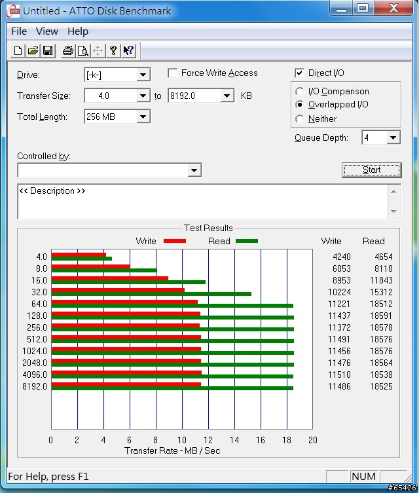
Task: Click the read value 15312
Action: 381,292
